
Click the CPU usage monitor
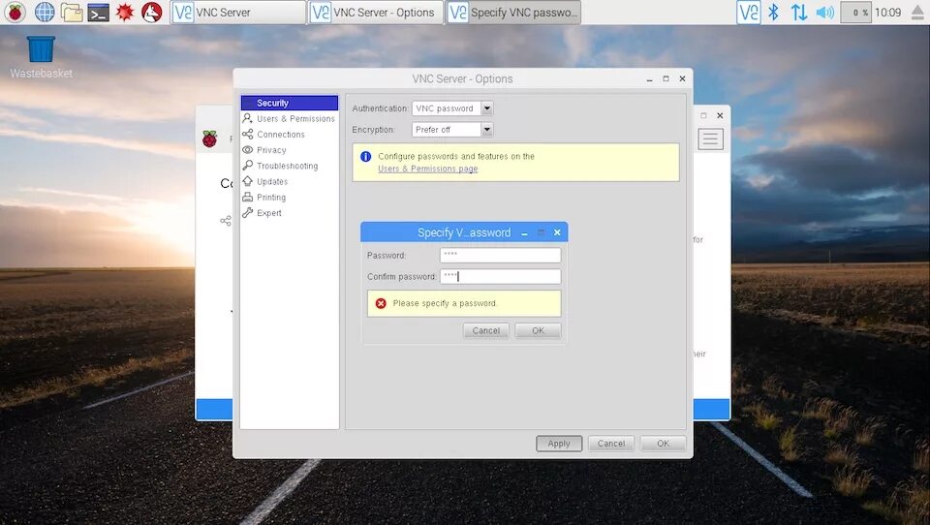click(855, 12)
